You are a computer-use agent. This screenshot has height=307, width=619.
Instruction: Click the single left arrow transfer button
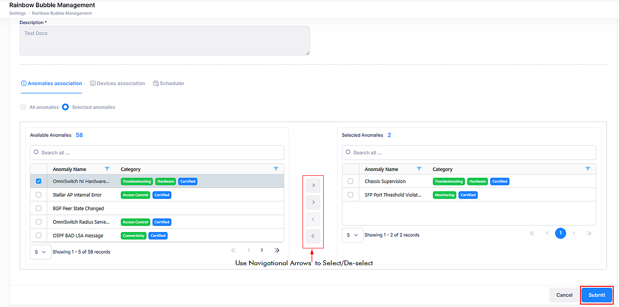(x=313, y=220)
